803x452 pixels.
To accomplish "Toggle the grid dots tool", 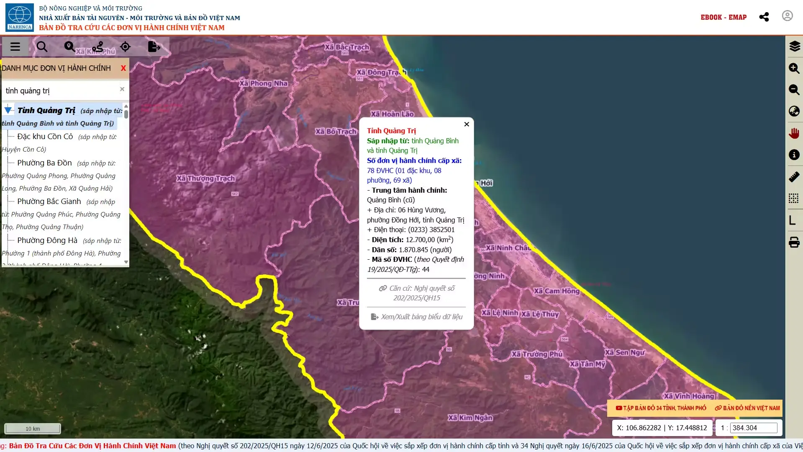I will (x=794, y=199).
